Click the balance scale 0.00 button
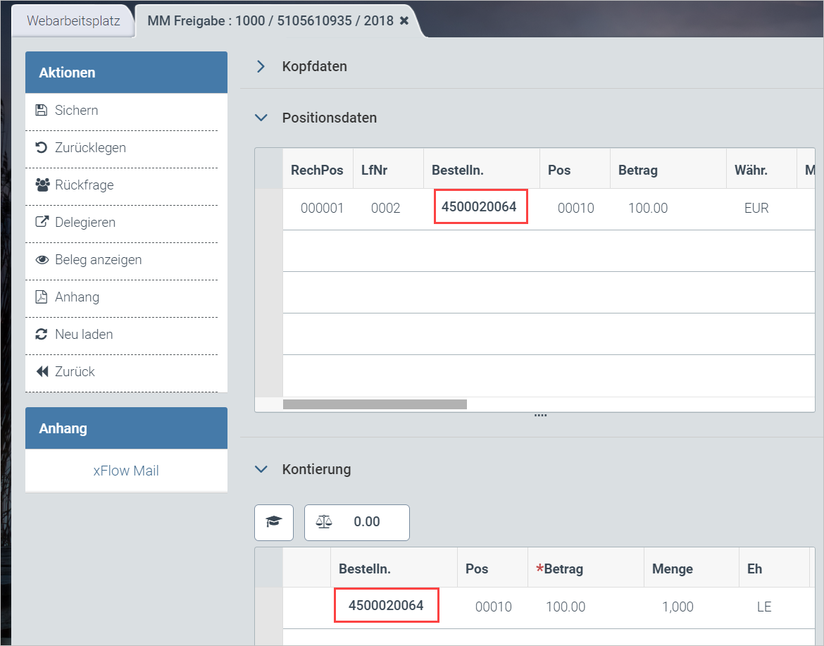Viewport: 824px width, 646px height. point(356,522)
